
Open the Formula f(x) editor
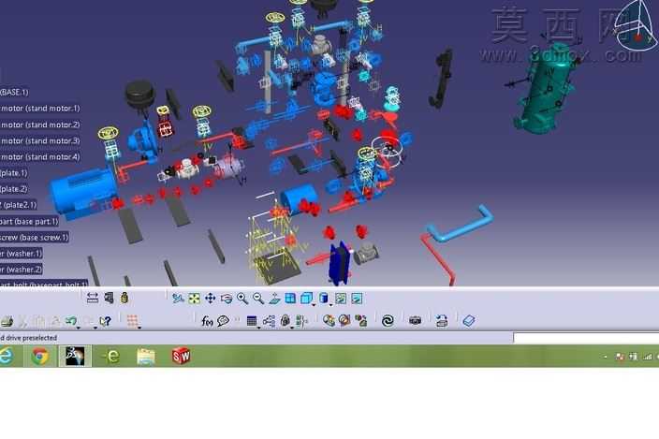coord(207,321)
